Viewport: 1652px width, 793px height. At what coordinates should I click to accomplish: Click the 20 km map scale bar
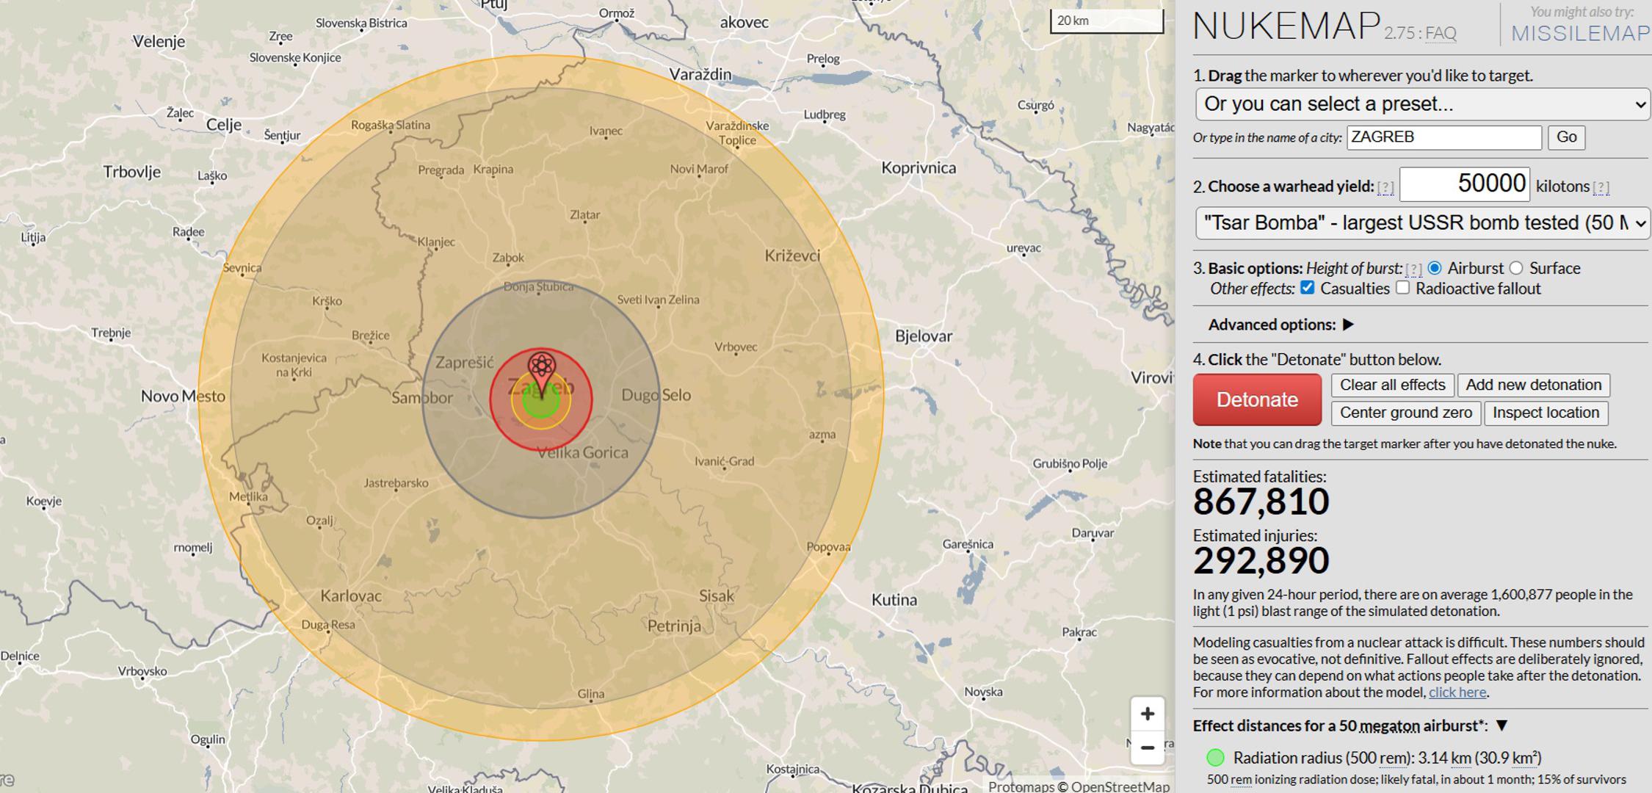(x=1106, y=21)
